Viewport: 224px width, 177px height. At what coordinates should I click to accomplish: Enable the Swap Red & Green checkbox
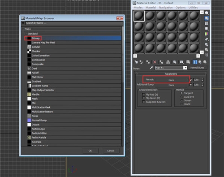(x=143, y=102)
